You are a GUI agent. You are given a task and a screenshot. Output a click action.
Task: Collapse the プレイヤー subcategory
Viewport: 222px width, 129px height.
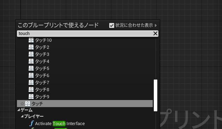pyautogui.click(x=22, y=116)
